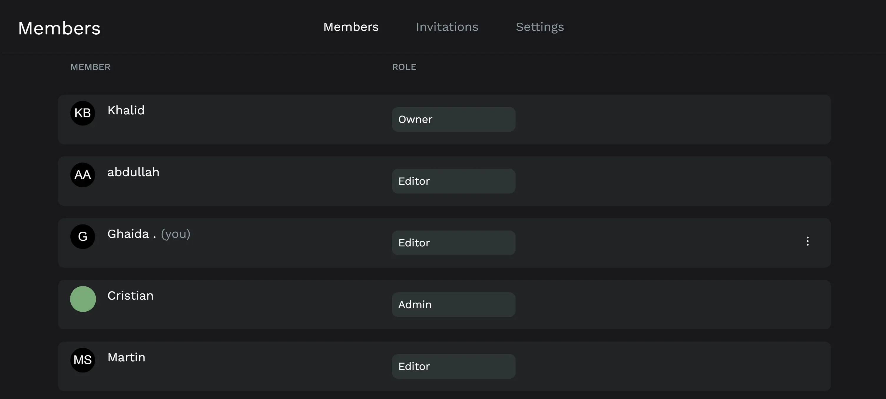This screenshot has width=886, height=399.
Task: Open Ghaida's Editor role dropdown
Action: point(453,243)
